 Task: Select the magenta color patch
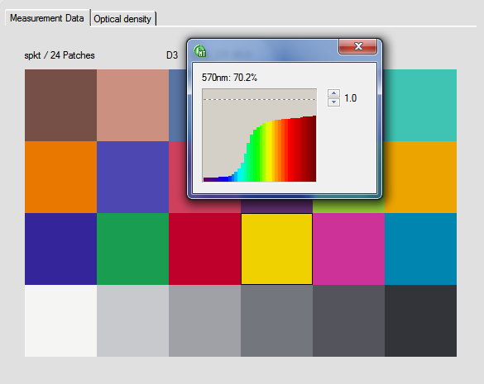pos(348,249)
